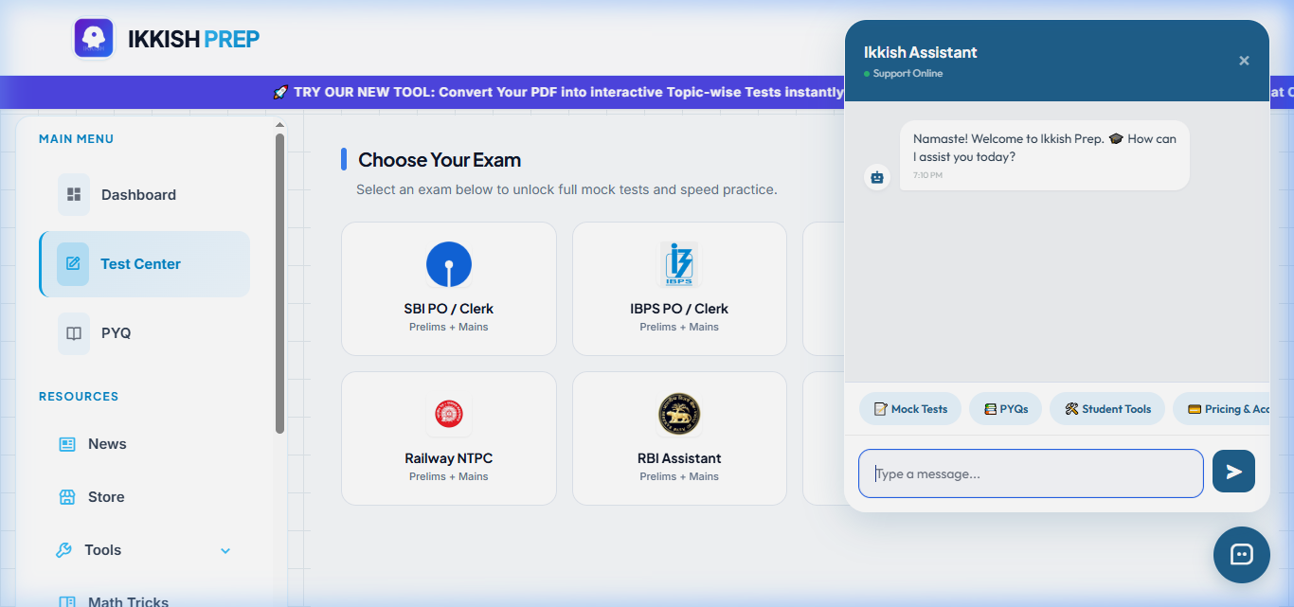Choose the Mock Tests quick reply chip
Viewport: 1294px width, 607px height.
[x=910, y=409]
